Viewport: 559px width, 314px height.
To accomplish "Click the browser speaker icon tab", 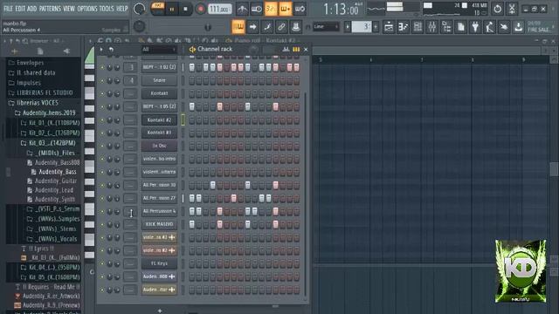I will tap(66, 51).
